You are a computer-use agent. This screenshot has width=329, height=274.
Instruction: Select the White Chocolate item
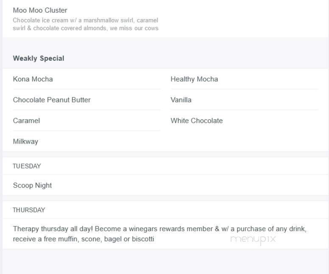tap(197, 121)
